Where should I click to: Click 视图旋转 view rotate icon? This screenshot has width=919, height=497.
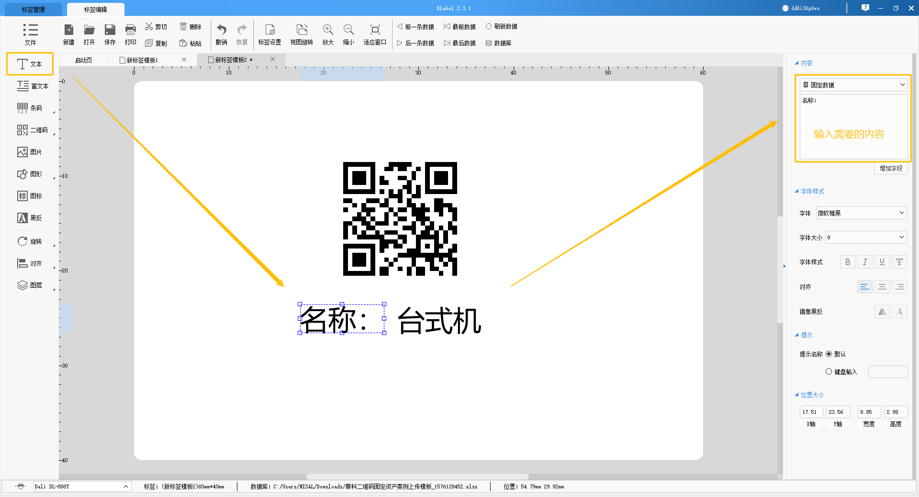click(x=302, y=34)
